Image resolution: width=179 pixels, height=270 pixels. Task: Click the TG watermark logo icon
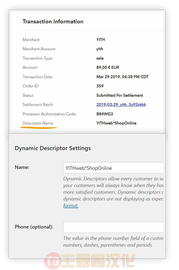point(51,261)
